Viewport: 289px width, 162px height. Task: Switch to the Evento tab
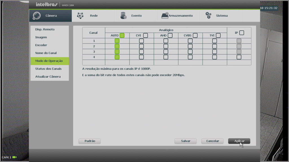[136, 16]
